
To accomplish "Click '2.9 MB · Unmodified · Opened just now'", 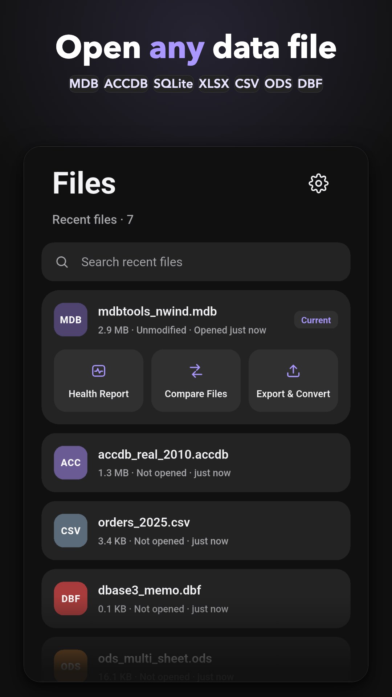I will [182, 330].
